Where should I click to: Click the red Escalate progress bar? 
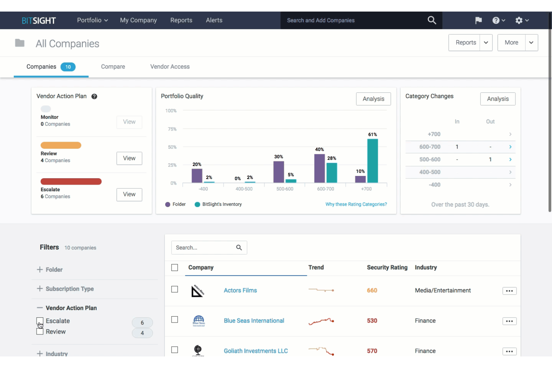coord(71,181)
